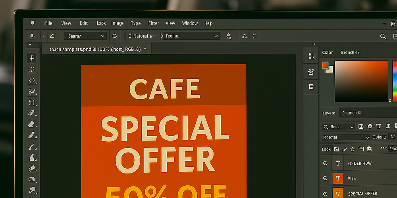Screen dimensions: 397x198
Task: Open the brush settings icon in side strip
Action: 311,56
